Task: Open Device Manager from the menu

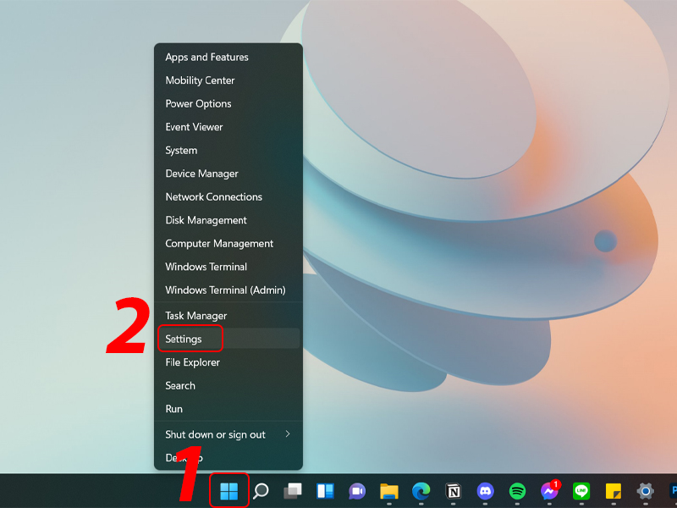Action: pos(228,174)
